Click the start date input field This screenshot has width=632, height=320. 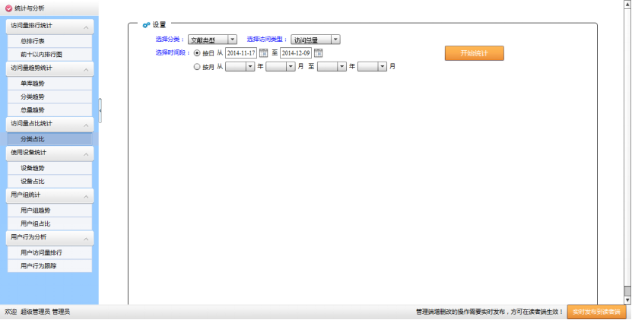(x=241, y=53)
